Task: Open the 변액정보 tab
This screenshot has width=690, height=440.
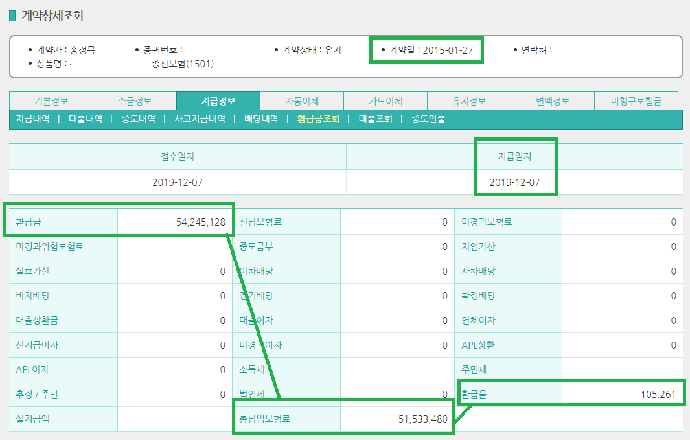Action: tap(553, 101)
